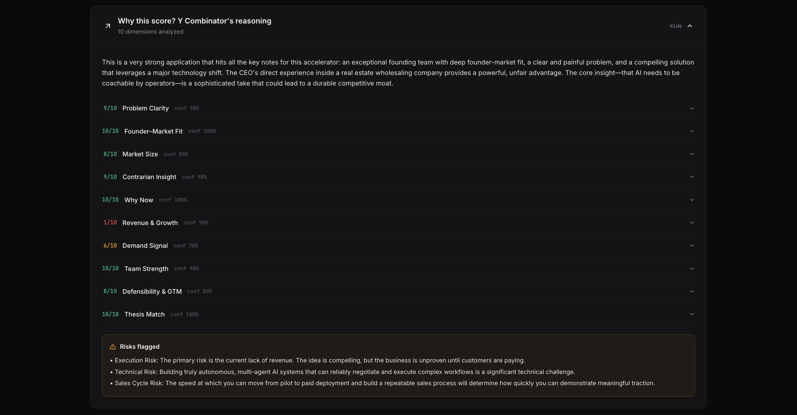Click the Risks flagged heading

point(140,347)
